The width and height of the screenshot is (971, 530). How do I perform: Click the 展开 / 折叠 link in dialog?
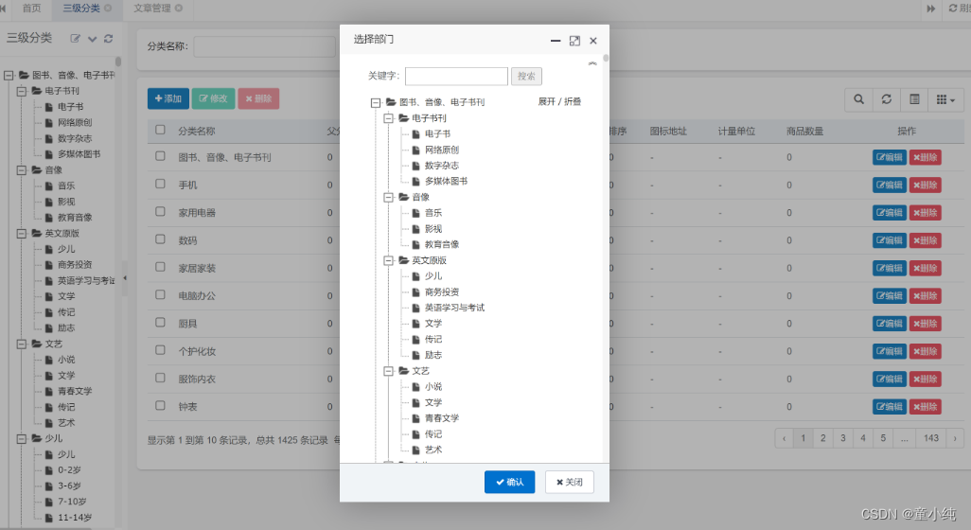pyautogui.click(x=559, y=101)
